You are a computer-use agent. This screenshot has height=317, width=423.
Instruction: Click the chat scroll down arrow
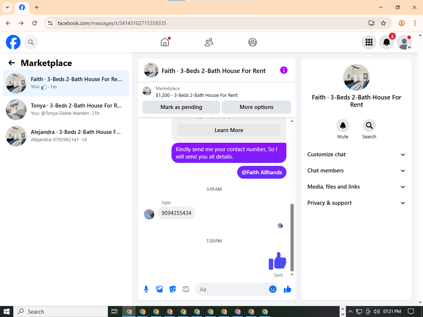[x=292, y=275]
